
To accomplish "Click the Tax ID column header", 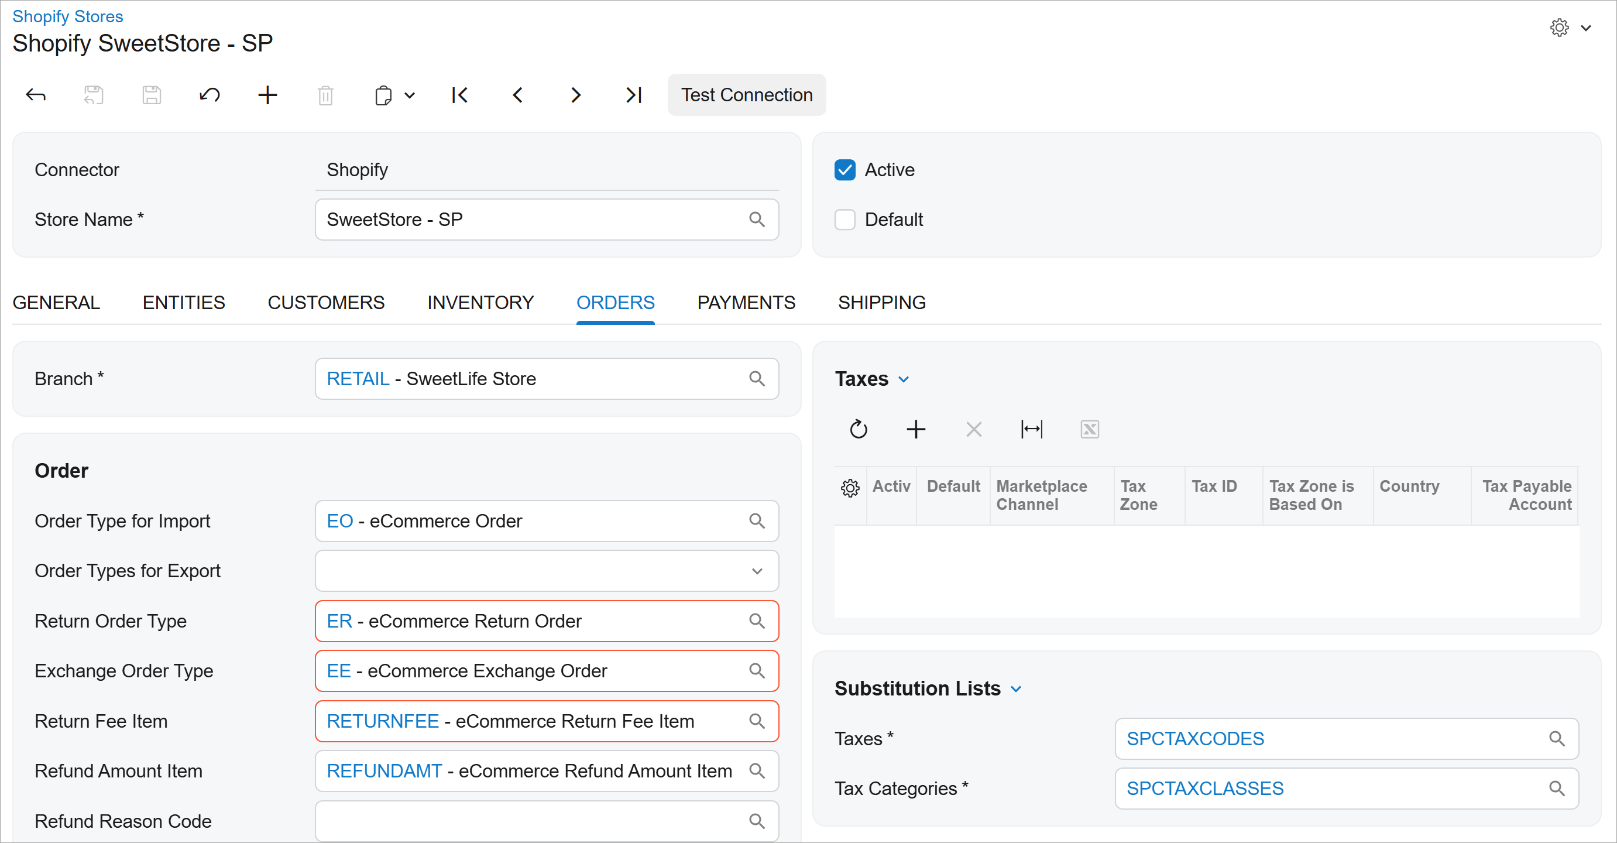I will pos(1223,495).
